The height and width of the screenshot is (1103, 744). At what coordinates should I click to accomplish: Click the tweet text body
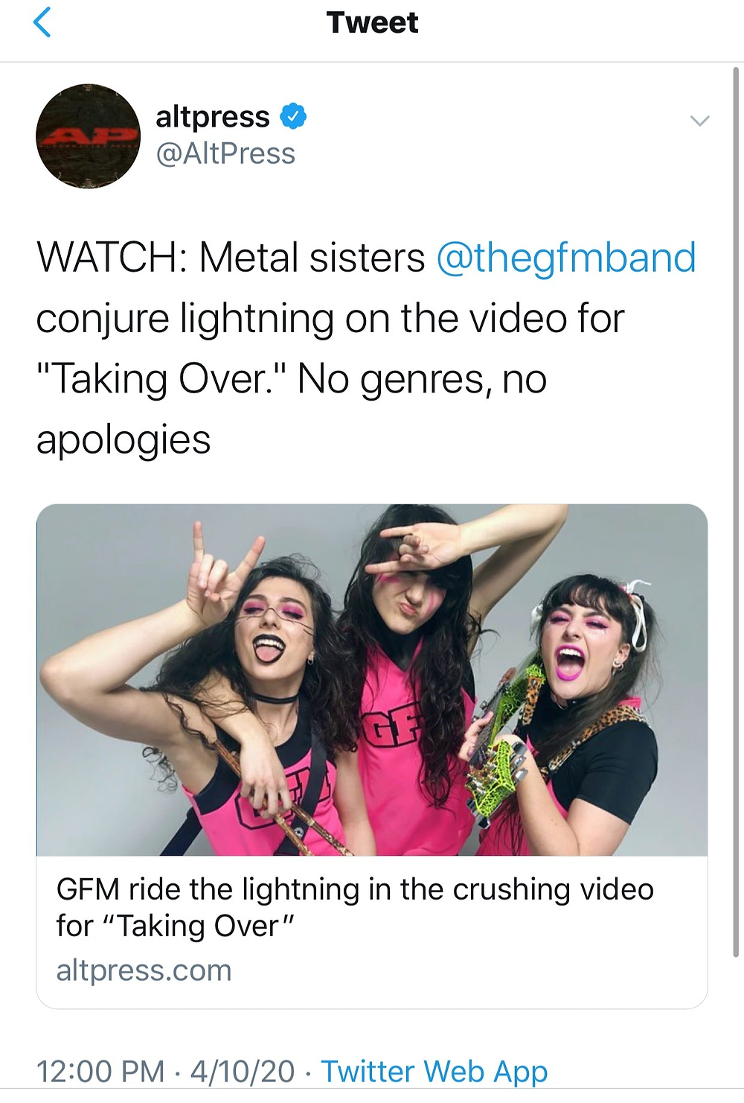point(366,349)
